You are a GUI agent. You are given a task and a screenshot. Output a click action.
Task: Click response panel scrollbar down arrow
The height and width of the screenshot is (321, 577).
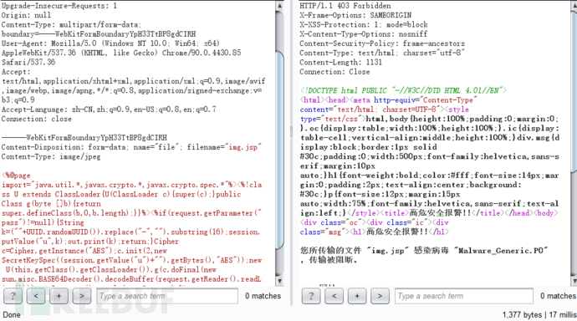[574, 281]
